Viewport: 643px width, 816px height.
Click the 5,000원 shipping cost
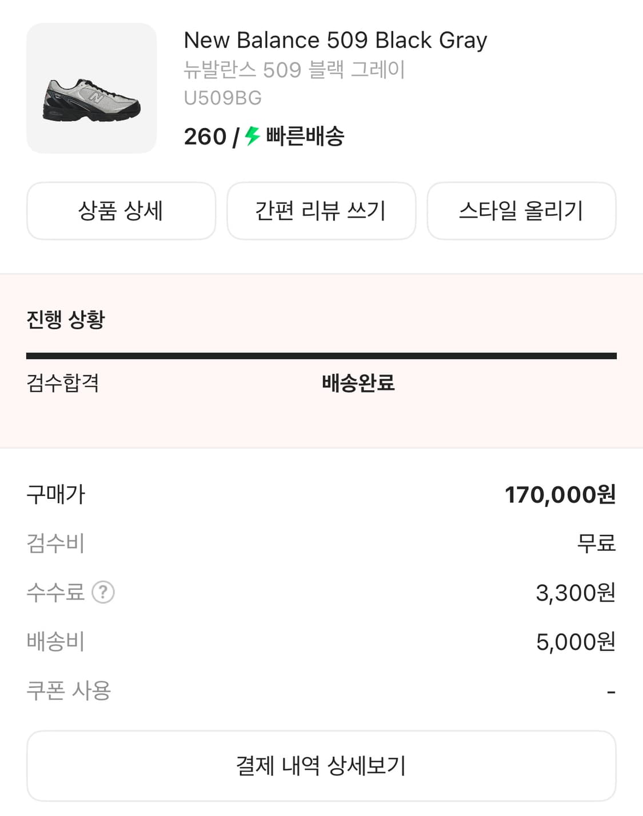coord(575,642)
